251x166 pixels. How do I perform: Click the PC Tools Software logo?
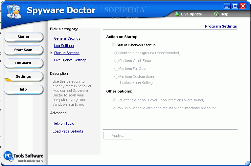23,156
